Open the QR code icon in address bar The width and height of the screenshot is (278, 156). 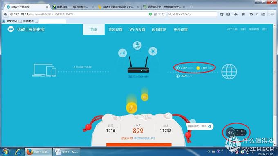[x=155, y=14]
